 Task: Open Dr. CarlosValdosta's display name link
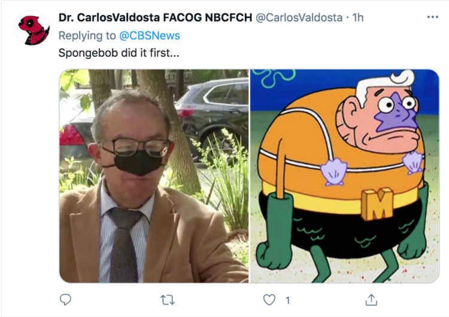pos(155,18)
